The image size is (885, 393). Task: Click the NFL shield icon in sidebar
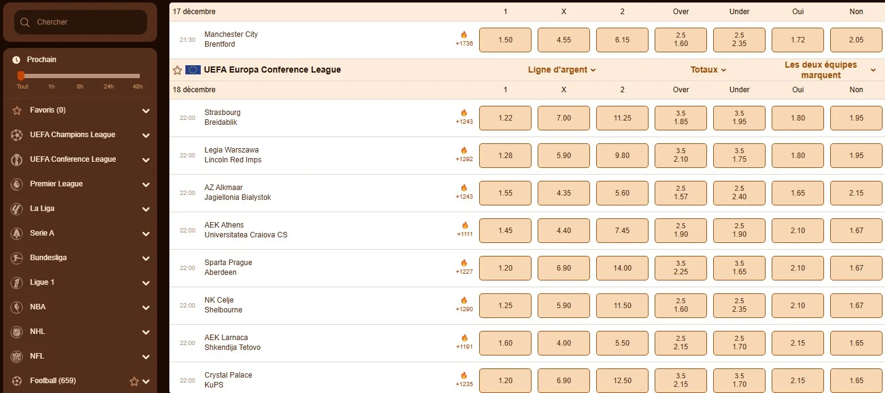17,356
